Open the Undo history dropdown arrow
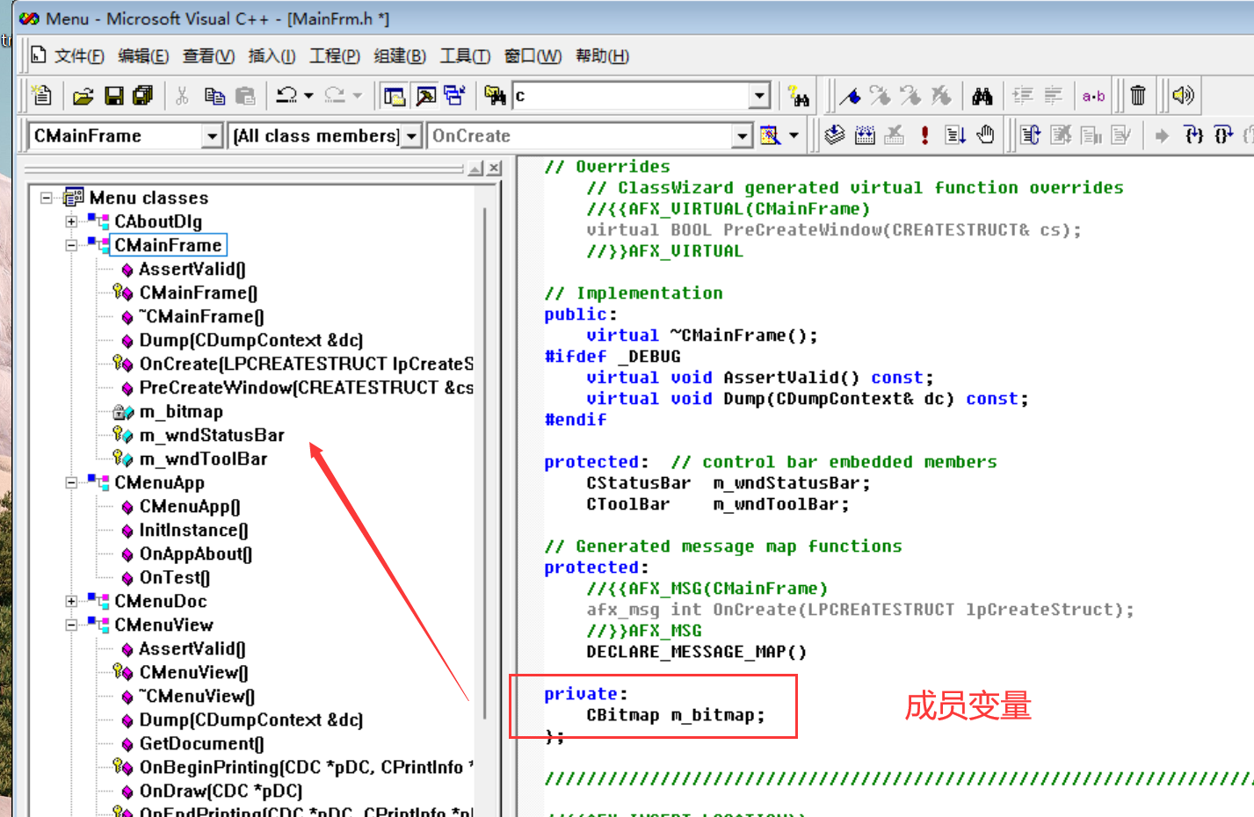 pos(308,96)
